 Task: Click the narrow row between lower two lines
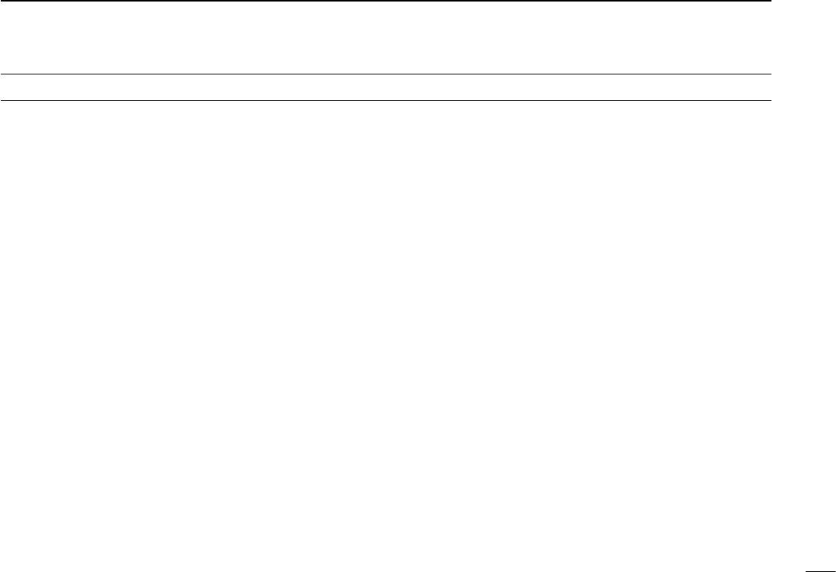(386, 87)
